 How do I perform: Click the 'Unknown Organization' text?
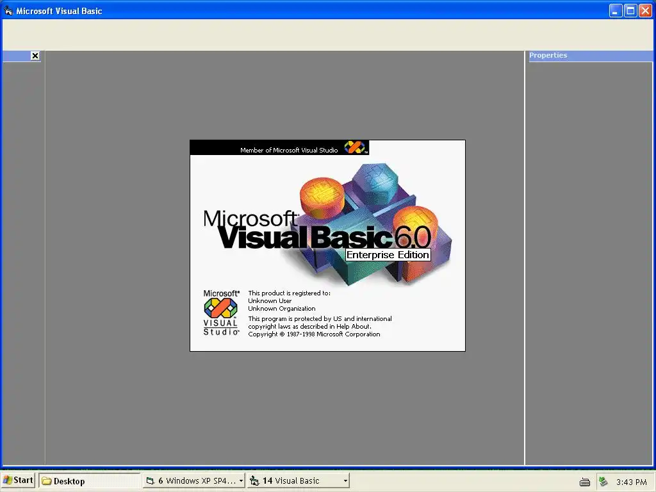[x=282, y=309]
